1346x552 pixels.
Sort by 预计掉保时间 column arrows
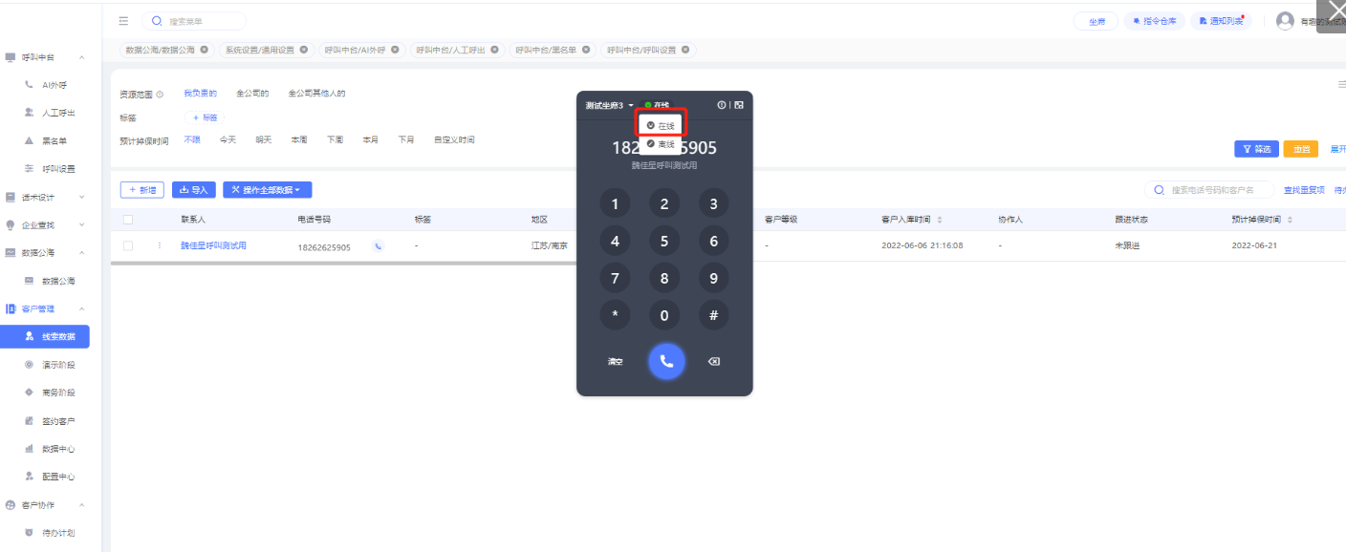point(1290,220)
